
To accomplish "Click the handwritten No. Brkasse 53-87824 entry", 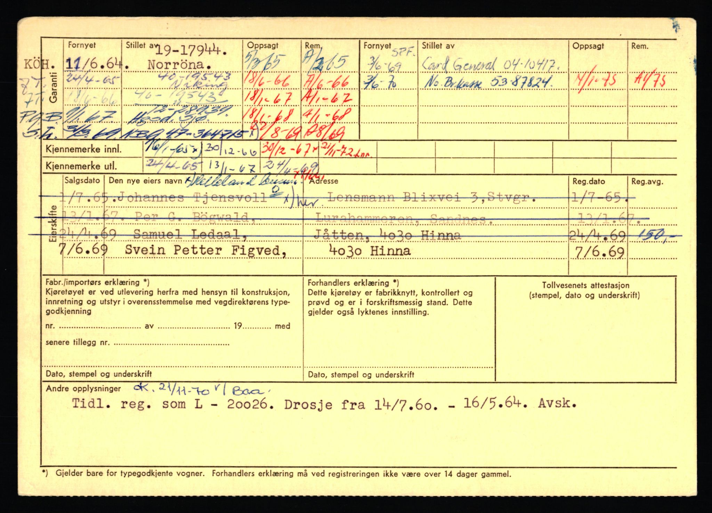I will click(489, 83).
